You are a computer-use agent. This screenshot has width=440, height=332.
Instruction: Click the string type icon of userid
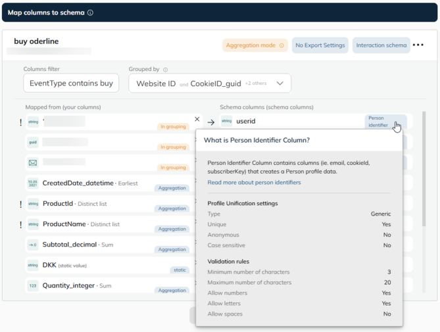click(x=226, y=121)
